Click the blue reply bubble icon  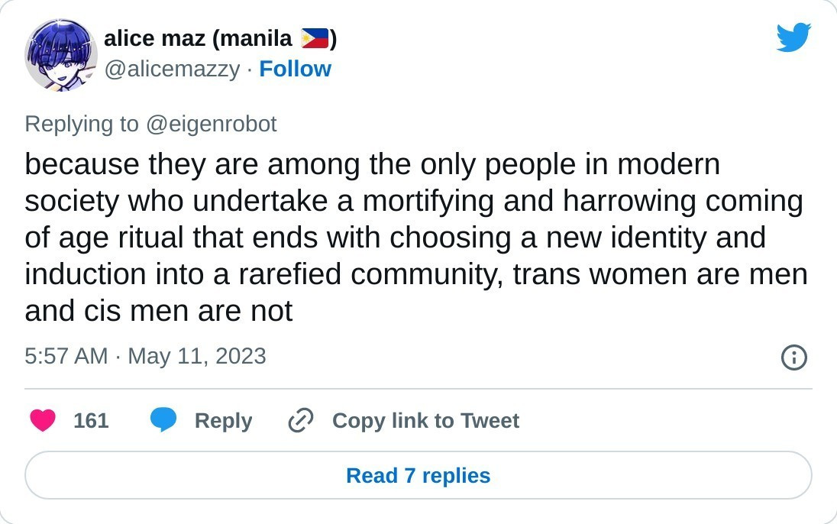pyautogui.click(x=163, y=420)
